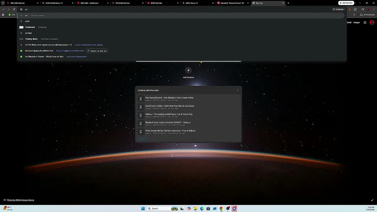Screen dimensions: 377x212
Task: Open the weather widget showing Sunny
Action: (8, 208)
